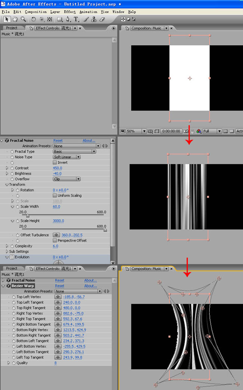Toggle the Uniform Scaling checkbox
The width and height of the screenshot is (243, 390).
point(55,196)
